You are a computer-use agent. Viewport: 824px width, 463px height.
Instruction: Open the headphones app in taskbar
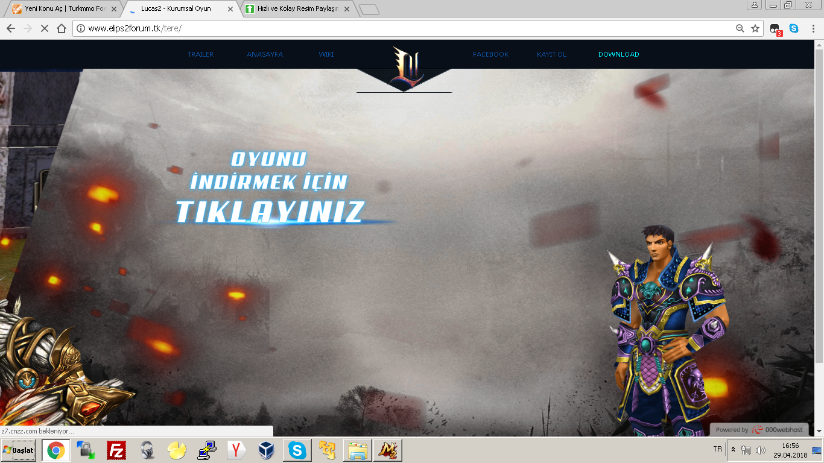[146, 450]
